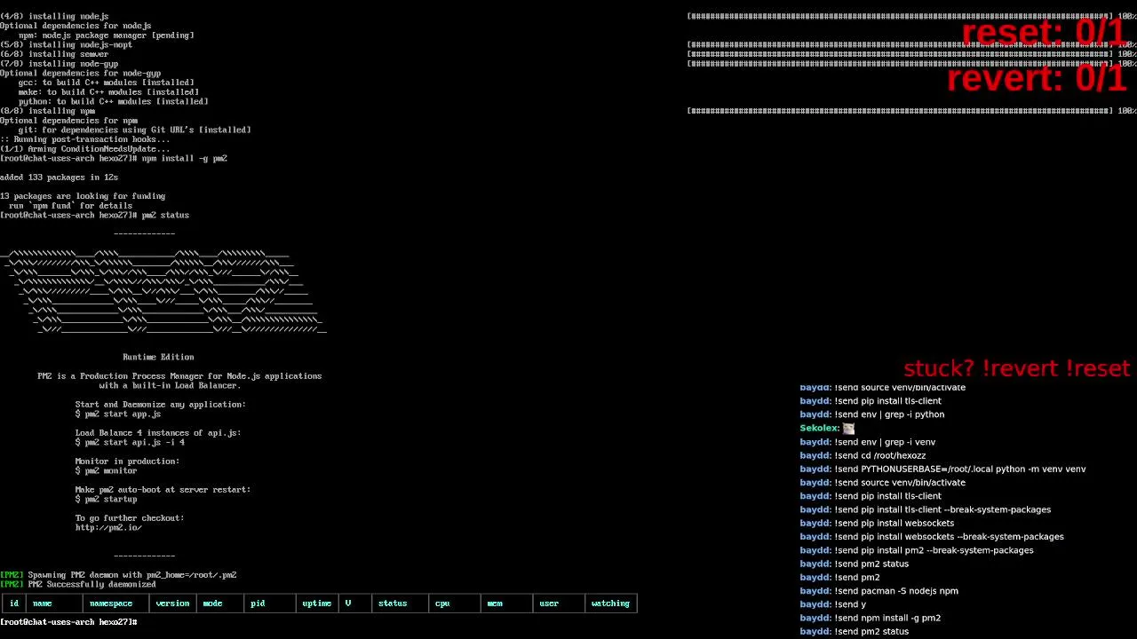
Task: Click the restart-count column header symbol in pm2 table
Action: pos(348,603)
